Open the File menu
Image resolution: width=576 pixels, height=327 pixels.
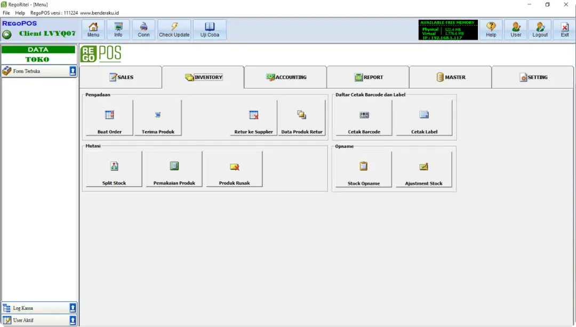click(6, 13)
